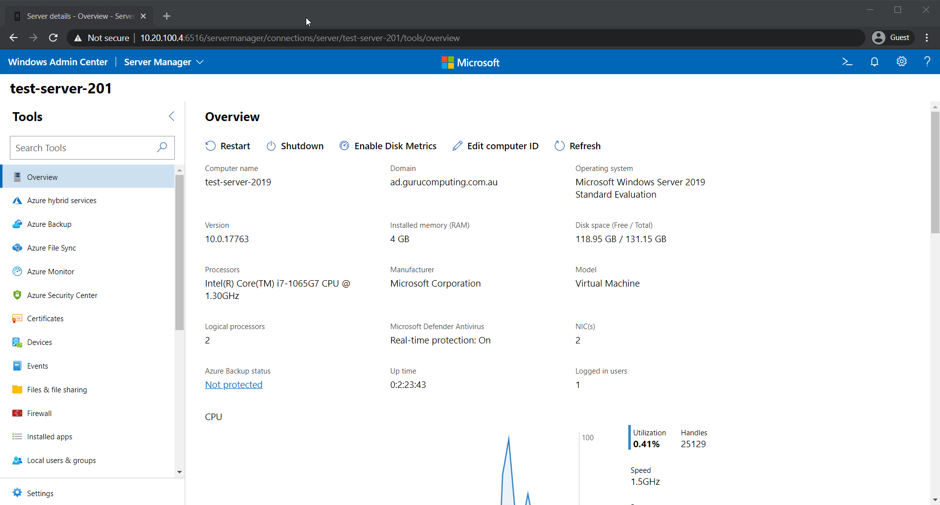Click the Windows Admin Center menu item

[x=58, y=62]
